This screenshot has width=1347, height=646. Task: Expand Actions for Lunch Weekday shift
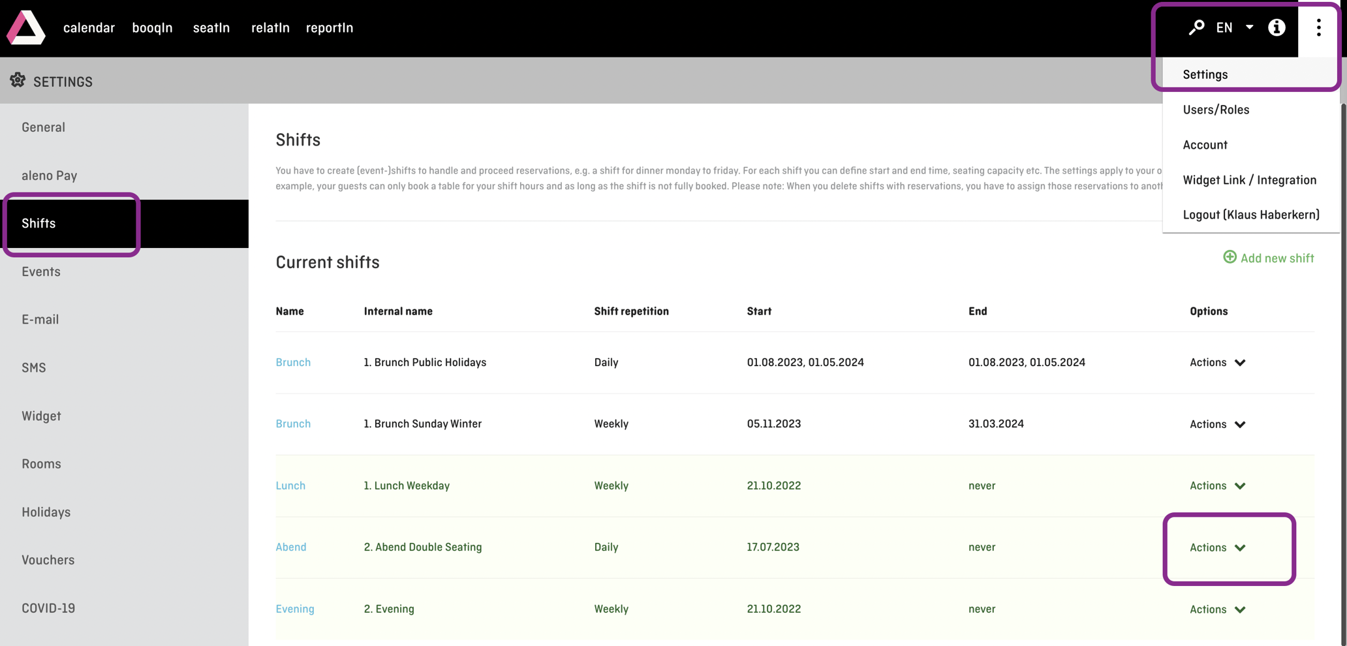(1218, 485)
